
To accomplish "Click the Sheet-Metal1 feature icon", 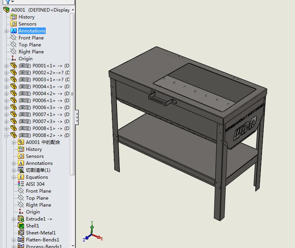I will [21, 233].
